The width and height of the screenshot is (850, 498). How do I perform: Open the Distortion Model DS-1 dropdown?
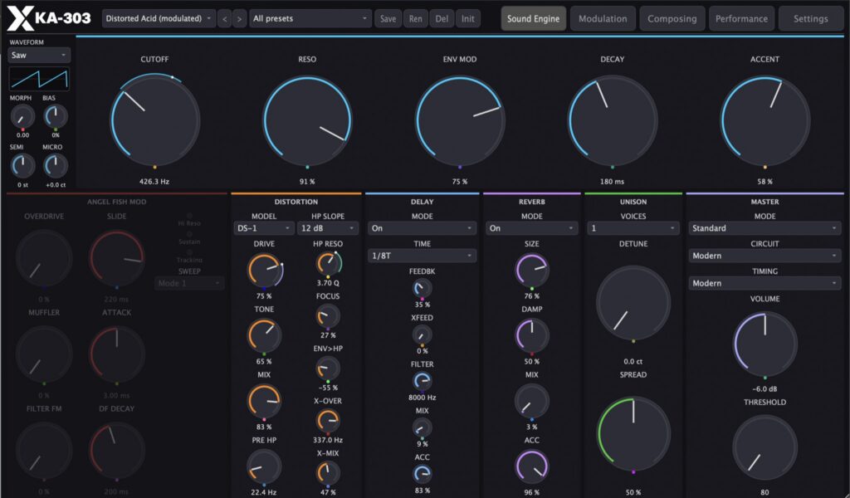click(x=264, y=228)
